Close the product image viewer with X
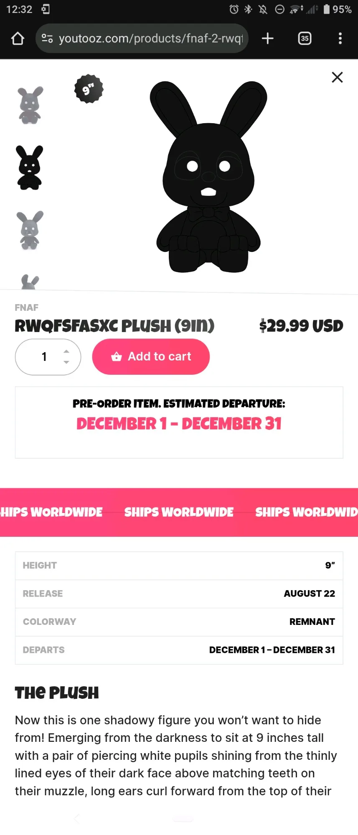 coord(337,77)
